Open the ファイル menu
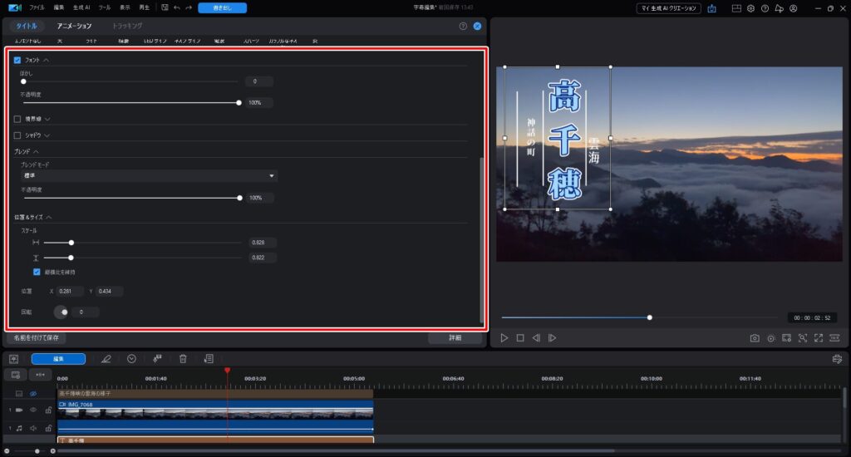This screenshot has height=457, width=851. click(x=37, y=7)
